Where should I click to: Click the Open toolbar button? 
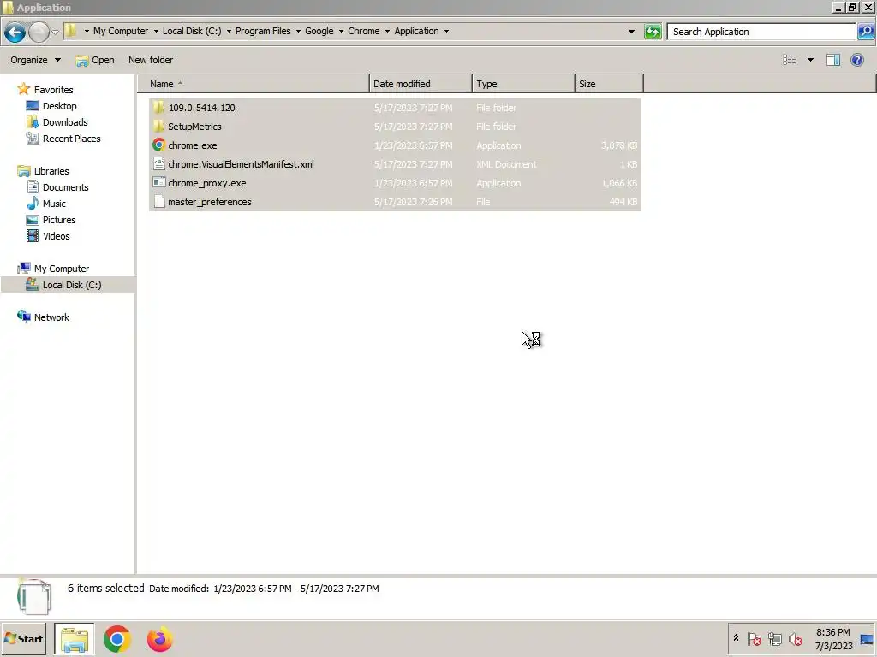(95, 60)
